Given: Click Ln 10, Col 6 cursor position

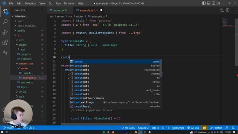Looking at the screenshot, I should click(128, 128).
